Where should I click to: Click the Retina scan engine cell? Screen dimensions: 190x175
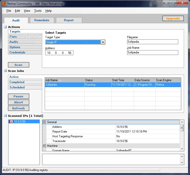click(x=168, y=85)
